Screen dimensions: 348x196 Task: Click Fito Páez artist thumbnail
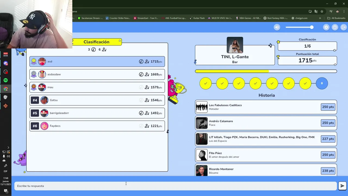[x=202, y=155]
